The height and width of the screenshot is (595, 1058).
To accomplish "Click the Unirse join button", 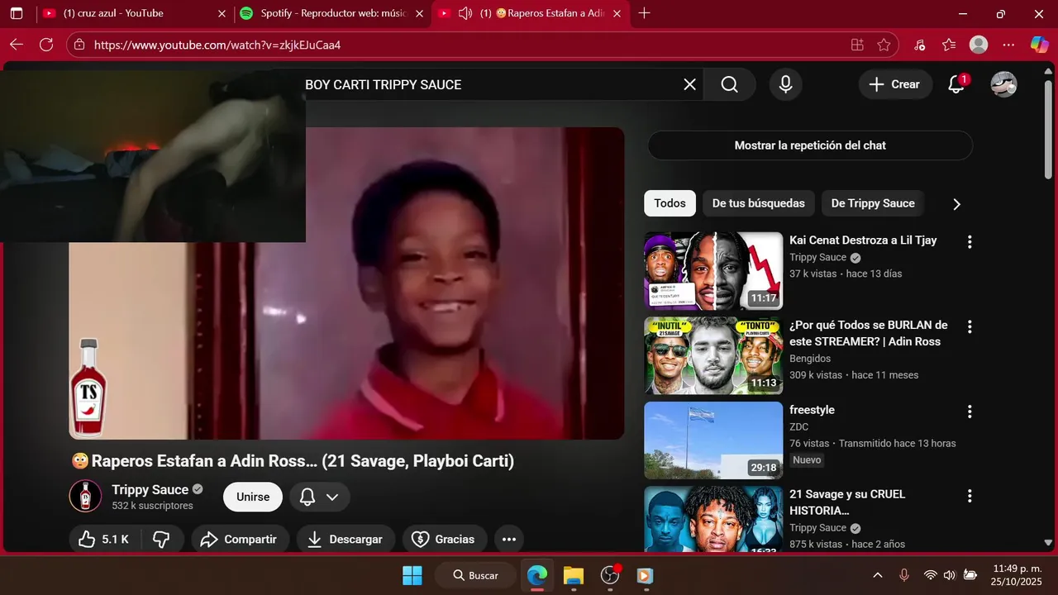I will tap(253, 497).
